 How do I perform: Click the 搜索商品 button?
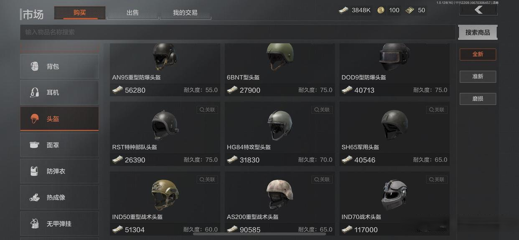click(x=478, y=32)
